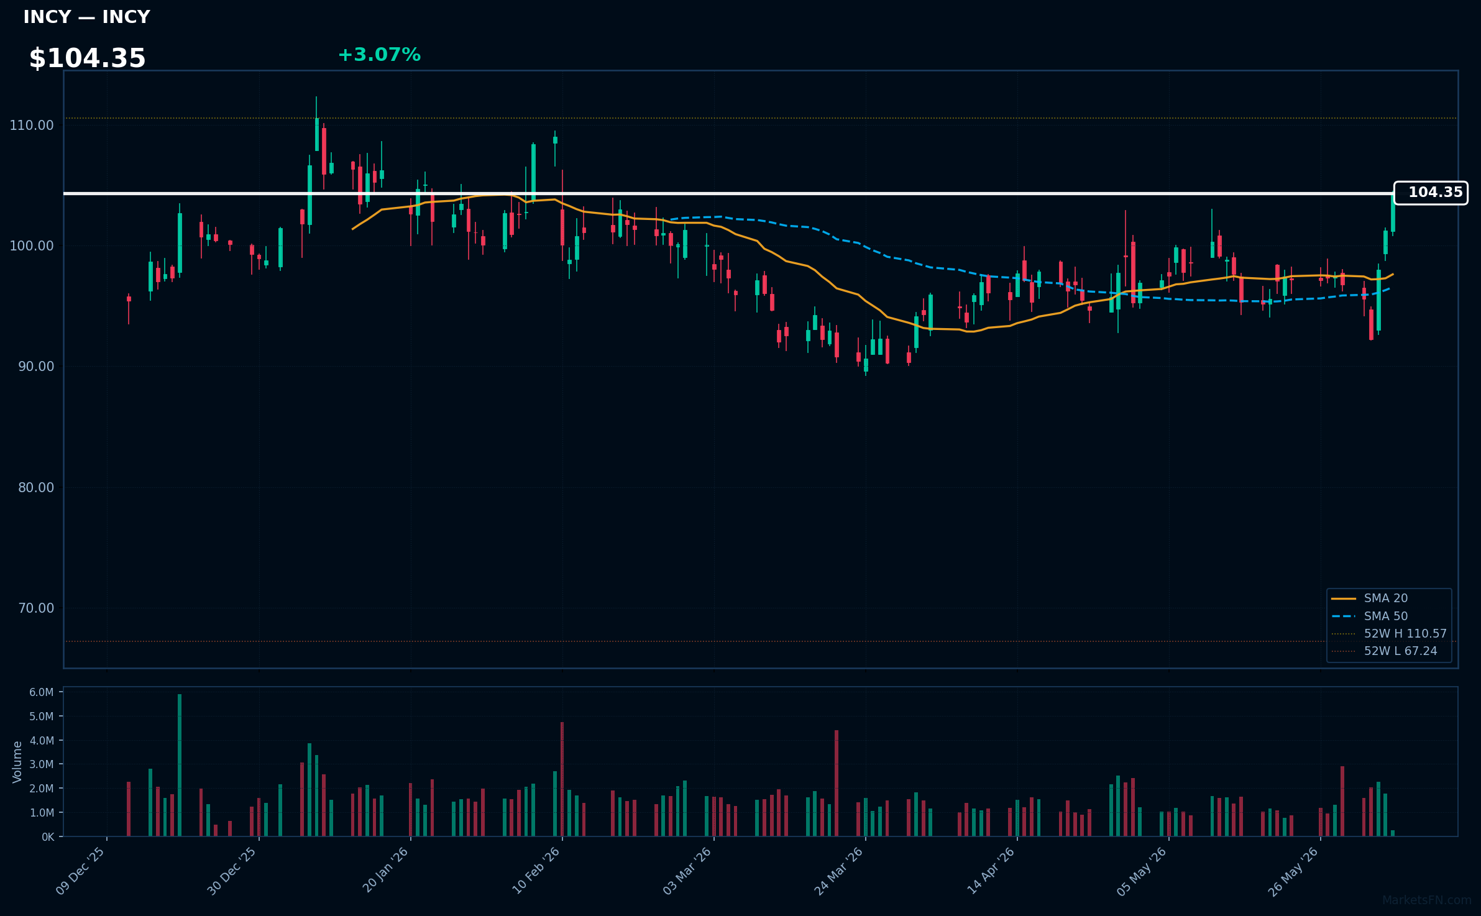Click the Volume axis title

pyautogui.click(x=17, y=762)
